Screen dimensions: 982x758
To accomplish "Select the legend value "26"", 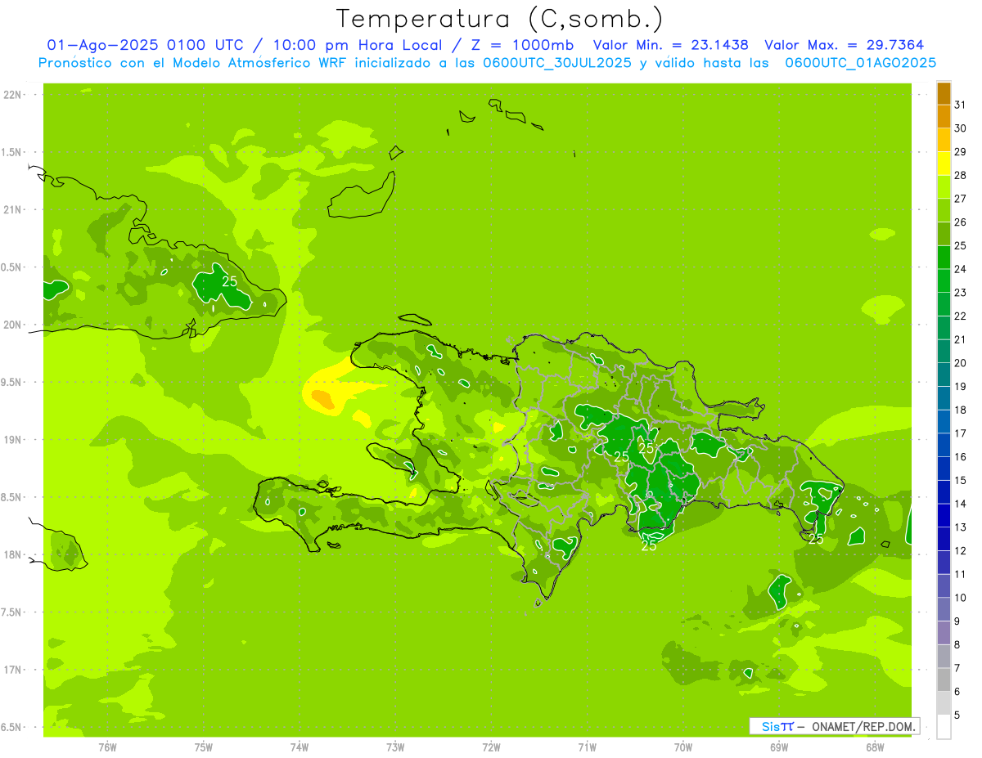I will pyautogui.click(x=961, y=222).
